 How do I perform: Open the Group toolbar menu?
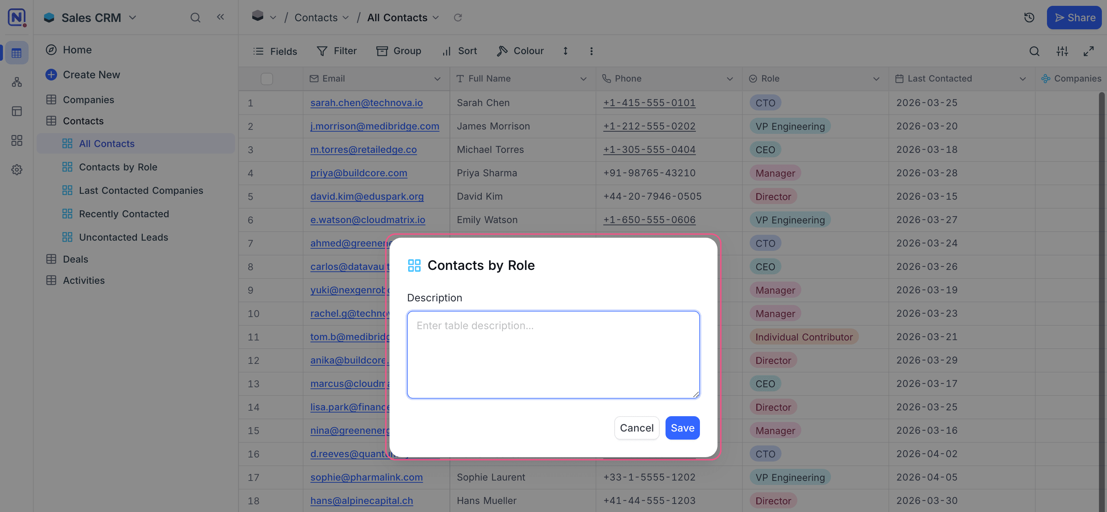pyautogui.click(x=398, y=51)
